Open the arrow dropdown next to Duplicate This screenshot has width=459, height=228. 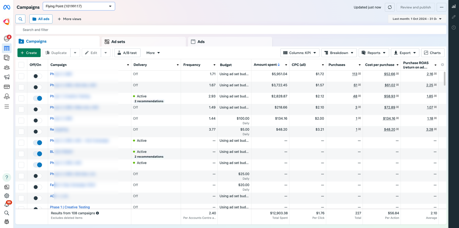pyautogui.click(x=75, y=53)
